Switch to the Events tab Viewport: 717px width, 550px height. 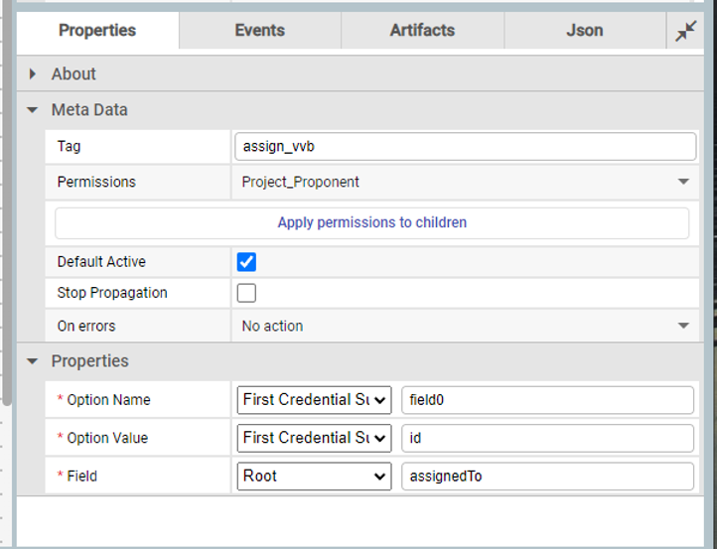[x=260, y=31]
